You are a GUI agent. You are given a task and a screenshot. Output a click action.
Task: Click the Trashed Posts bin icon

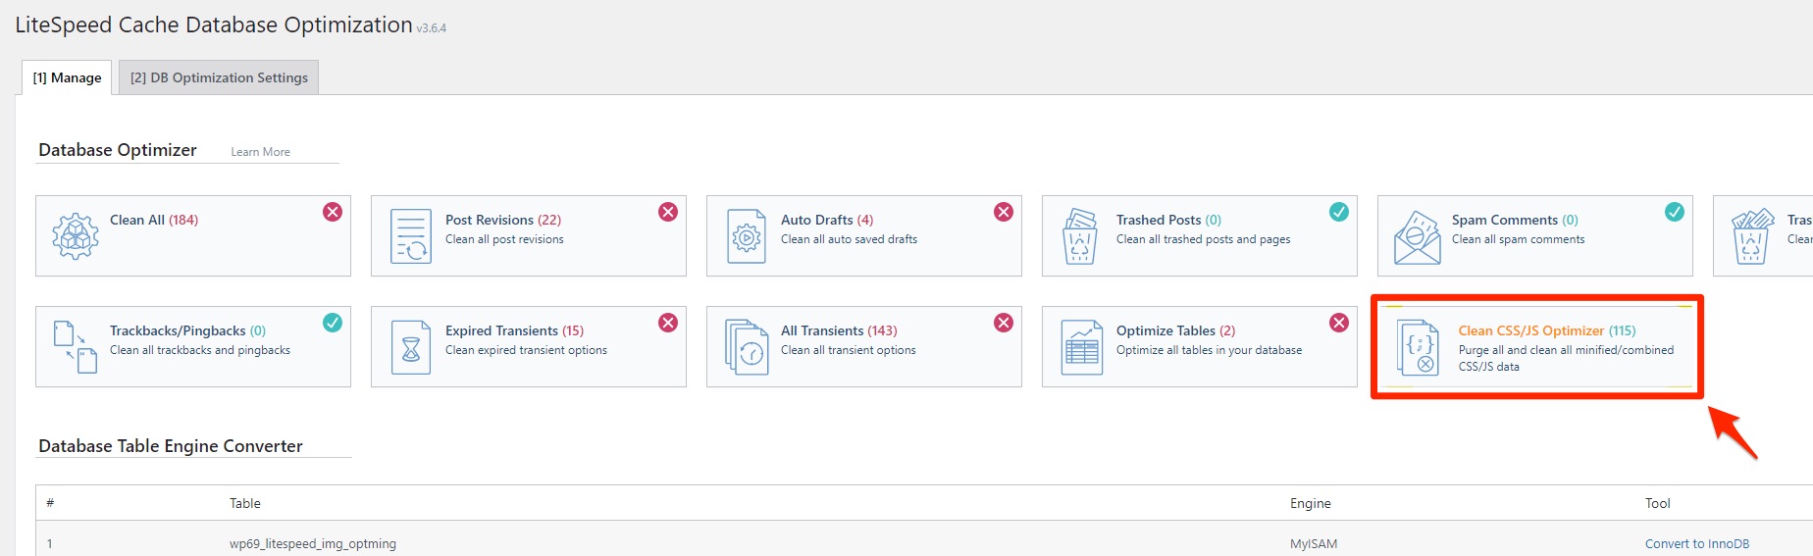[1080, 236]
